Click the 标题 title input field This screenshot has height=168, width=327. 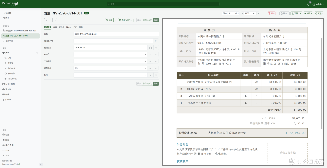click(116, 34)
